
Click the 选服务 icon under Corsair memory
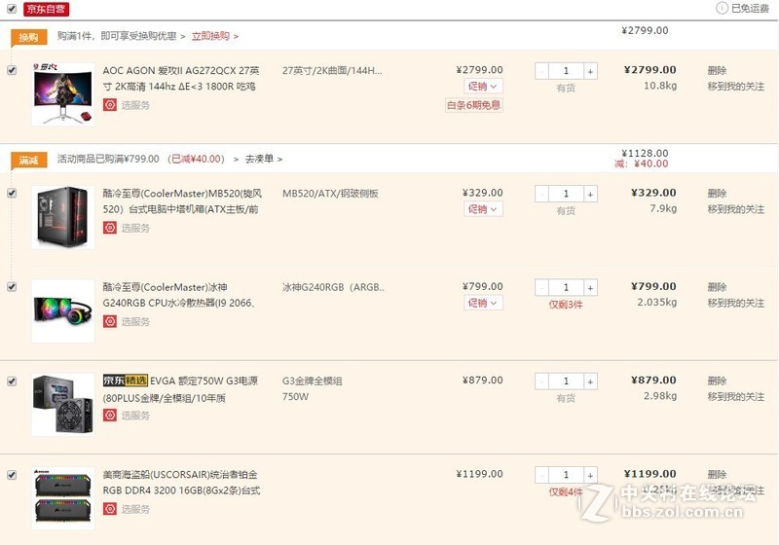click(x=110, y=509)
